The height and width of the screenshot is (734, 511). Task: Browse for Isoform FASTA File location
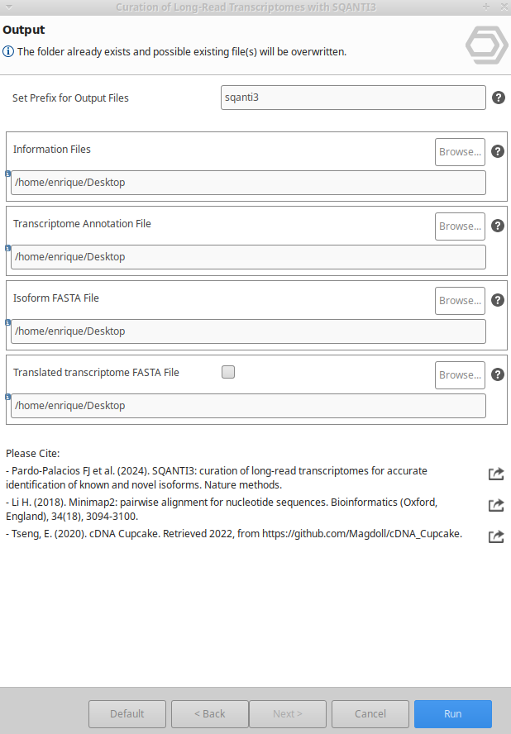coord(460,301)
